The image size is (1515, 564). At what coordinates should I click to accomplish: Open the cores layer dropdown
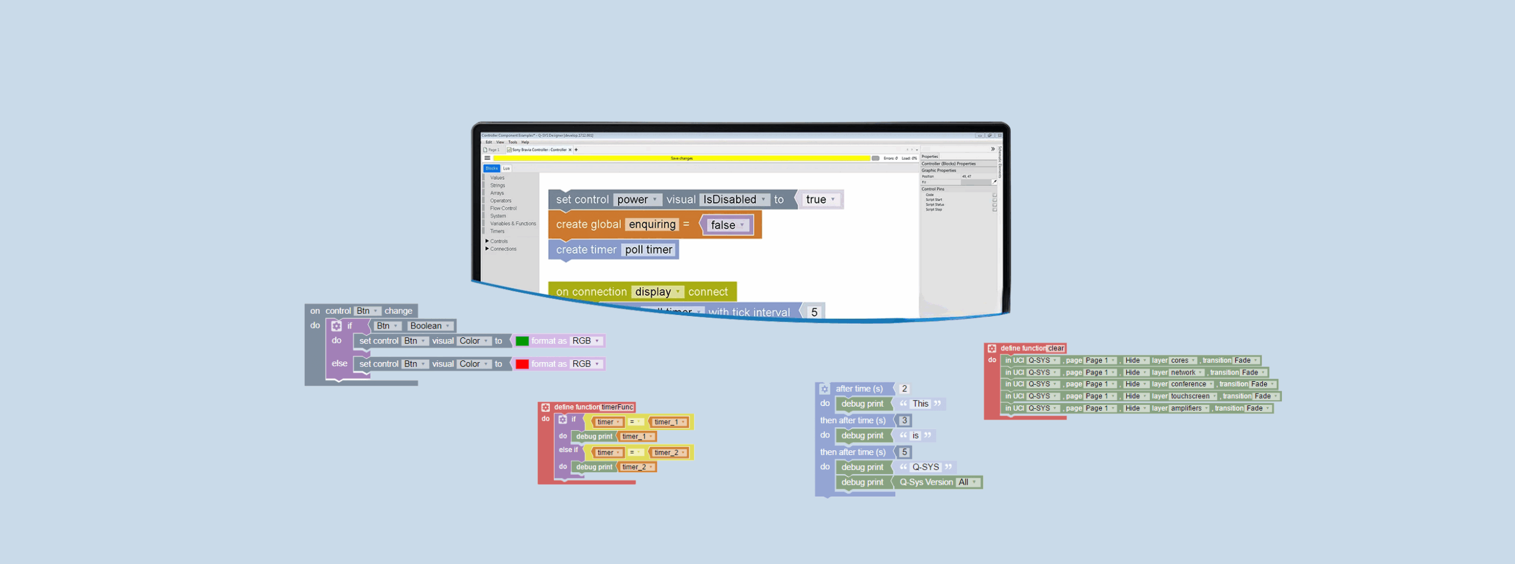1184,360
